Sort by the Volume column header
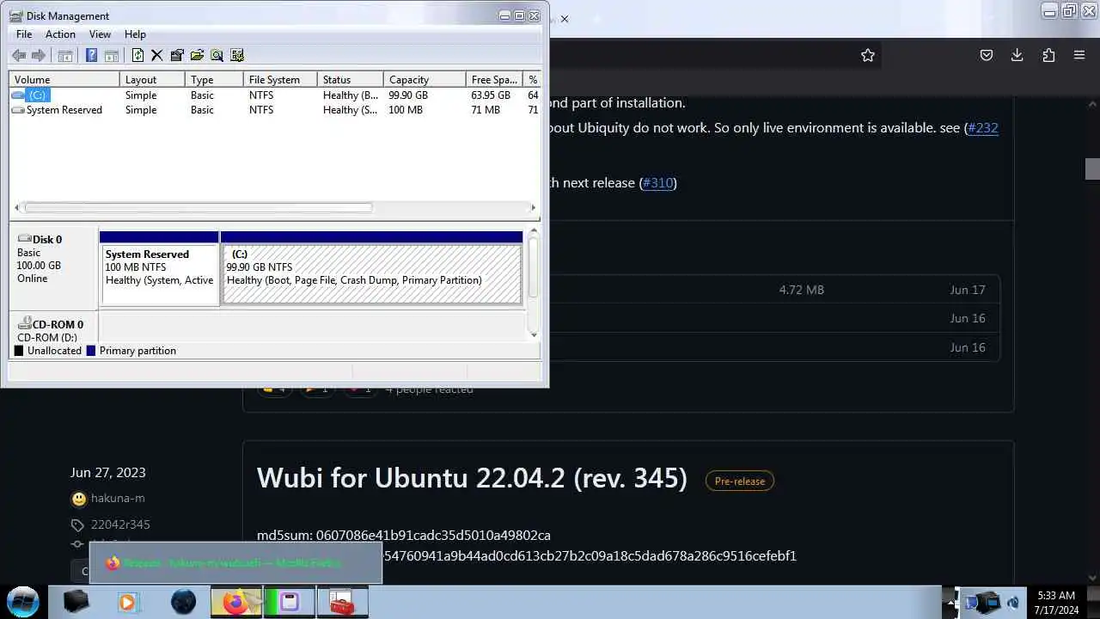 64,79
